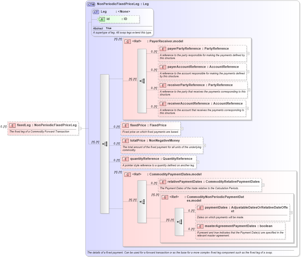Select 'The Payment Dates of the trade relative' text
Screen dimensions: 301x257
pyautogui.click(x=199, y=188)
